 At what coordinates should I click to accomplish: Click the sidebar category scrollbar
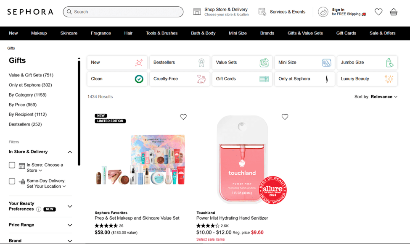click(79, 113)
